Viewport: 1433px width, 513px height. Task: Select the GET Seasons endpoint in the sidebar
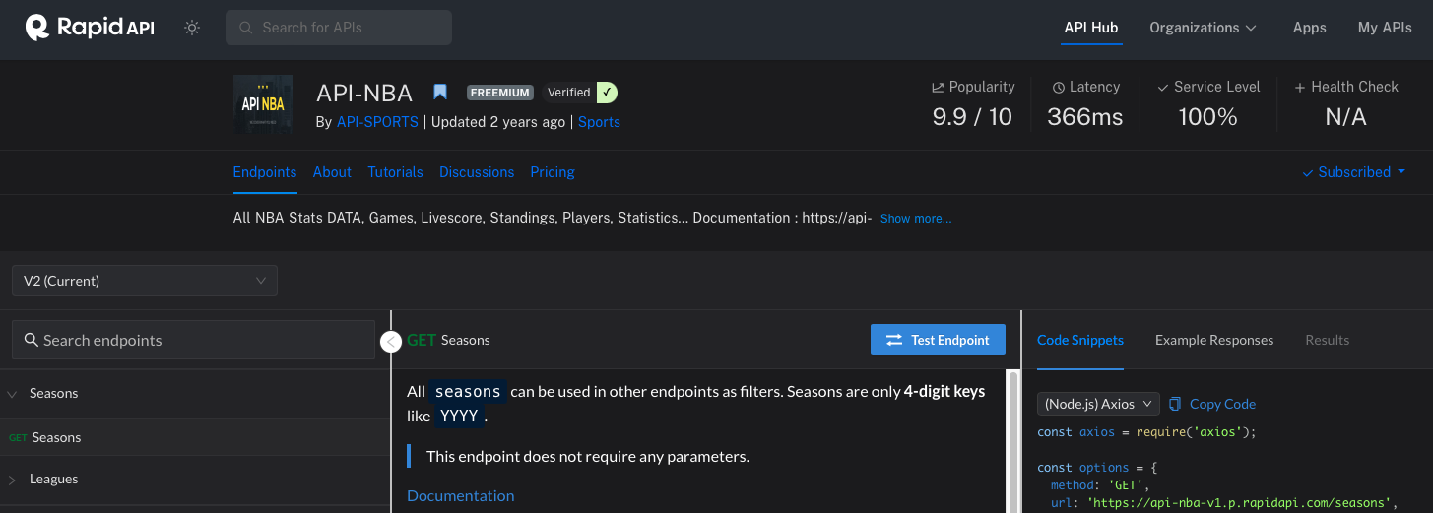[195, 437]
